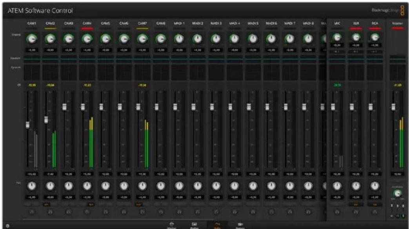Click the Master fader value field
This screenshot has height=229, width=409.
398,174
